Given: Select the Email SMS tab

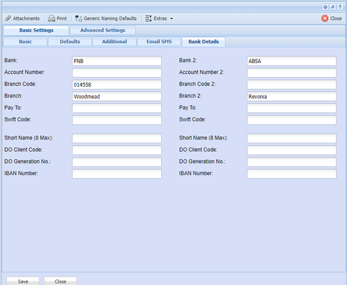Looking at the screenshot, I should click(159, 42).
